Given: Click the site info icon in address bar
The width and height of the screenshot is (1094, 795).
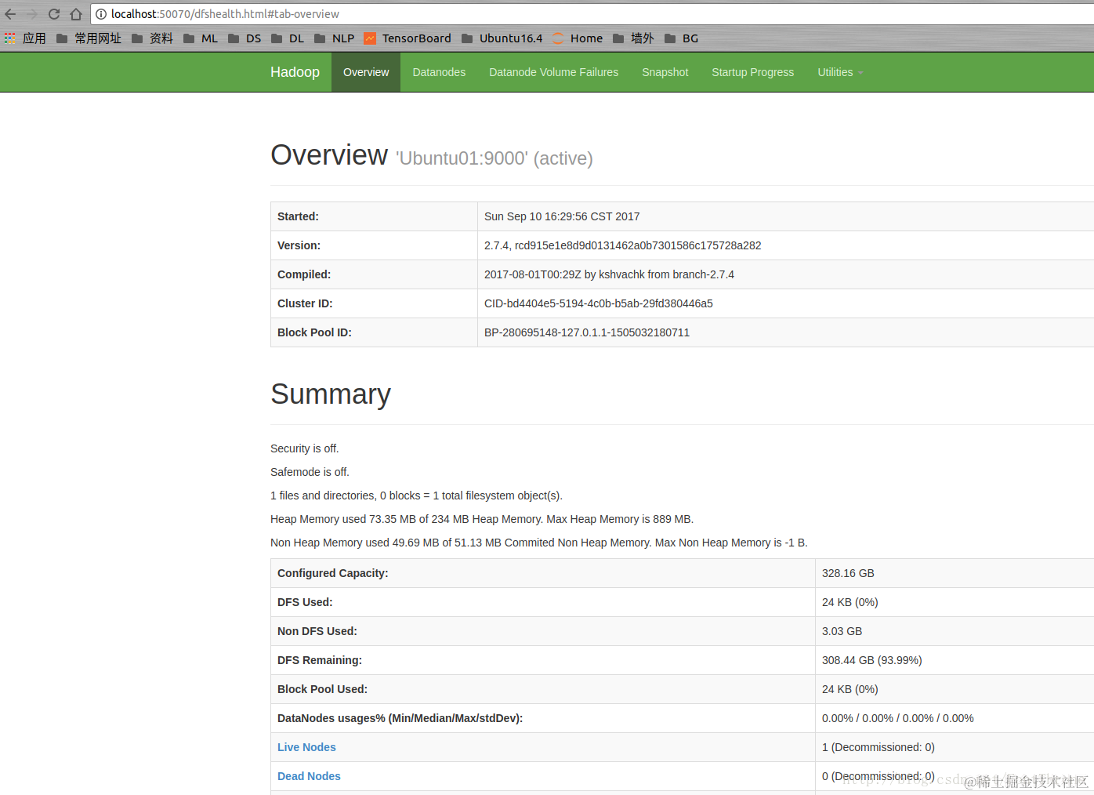Looking at the screenshot, I should [x=101, y=14].
